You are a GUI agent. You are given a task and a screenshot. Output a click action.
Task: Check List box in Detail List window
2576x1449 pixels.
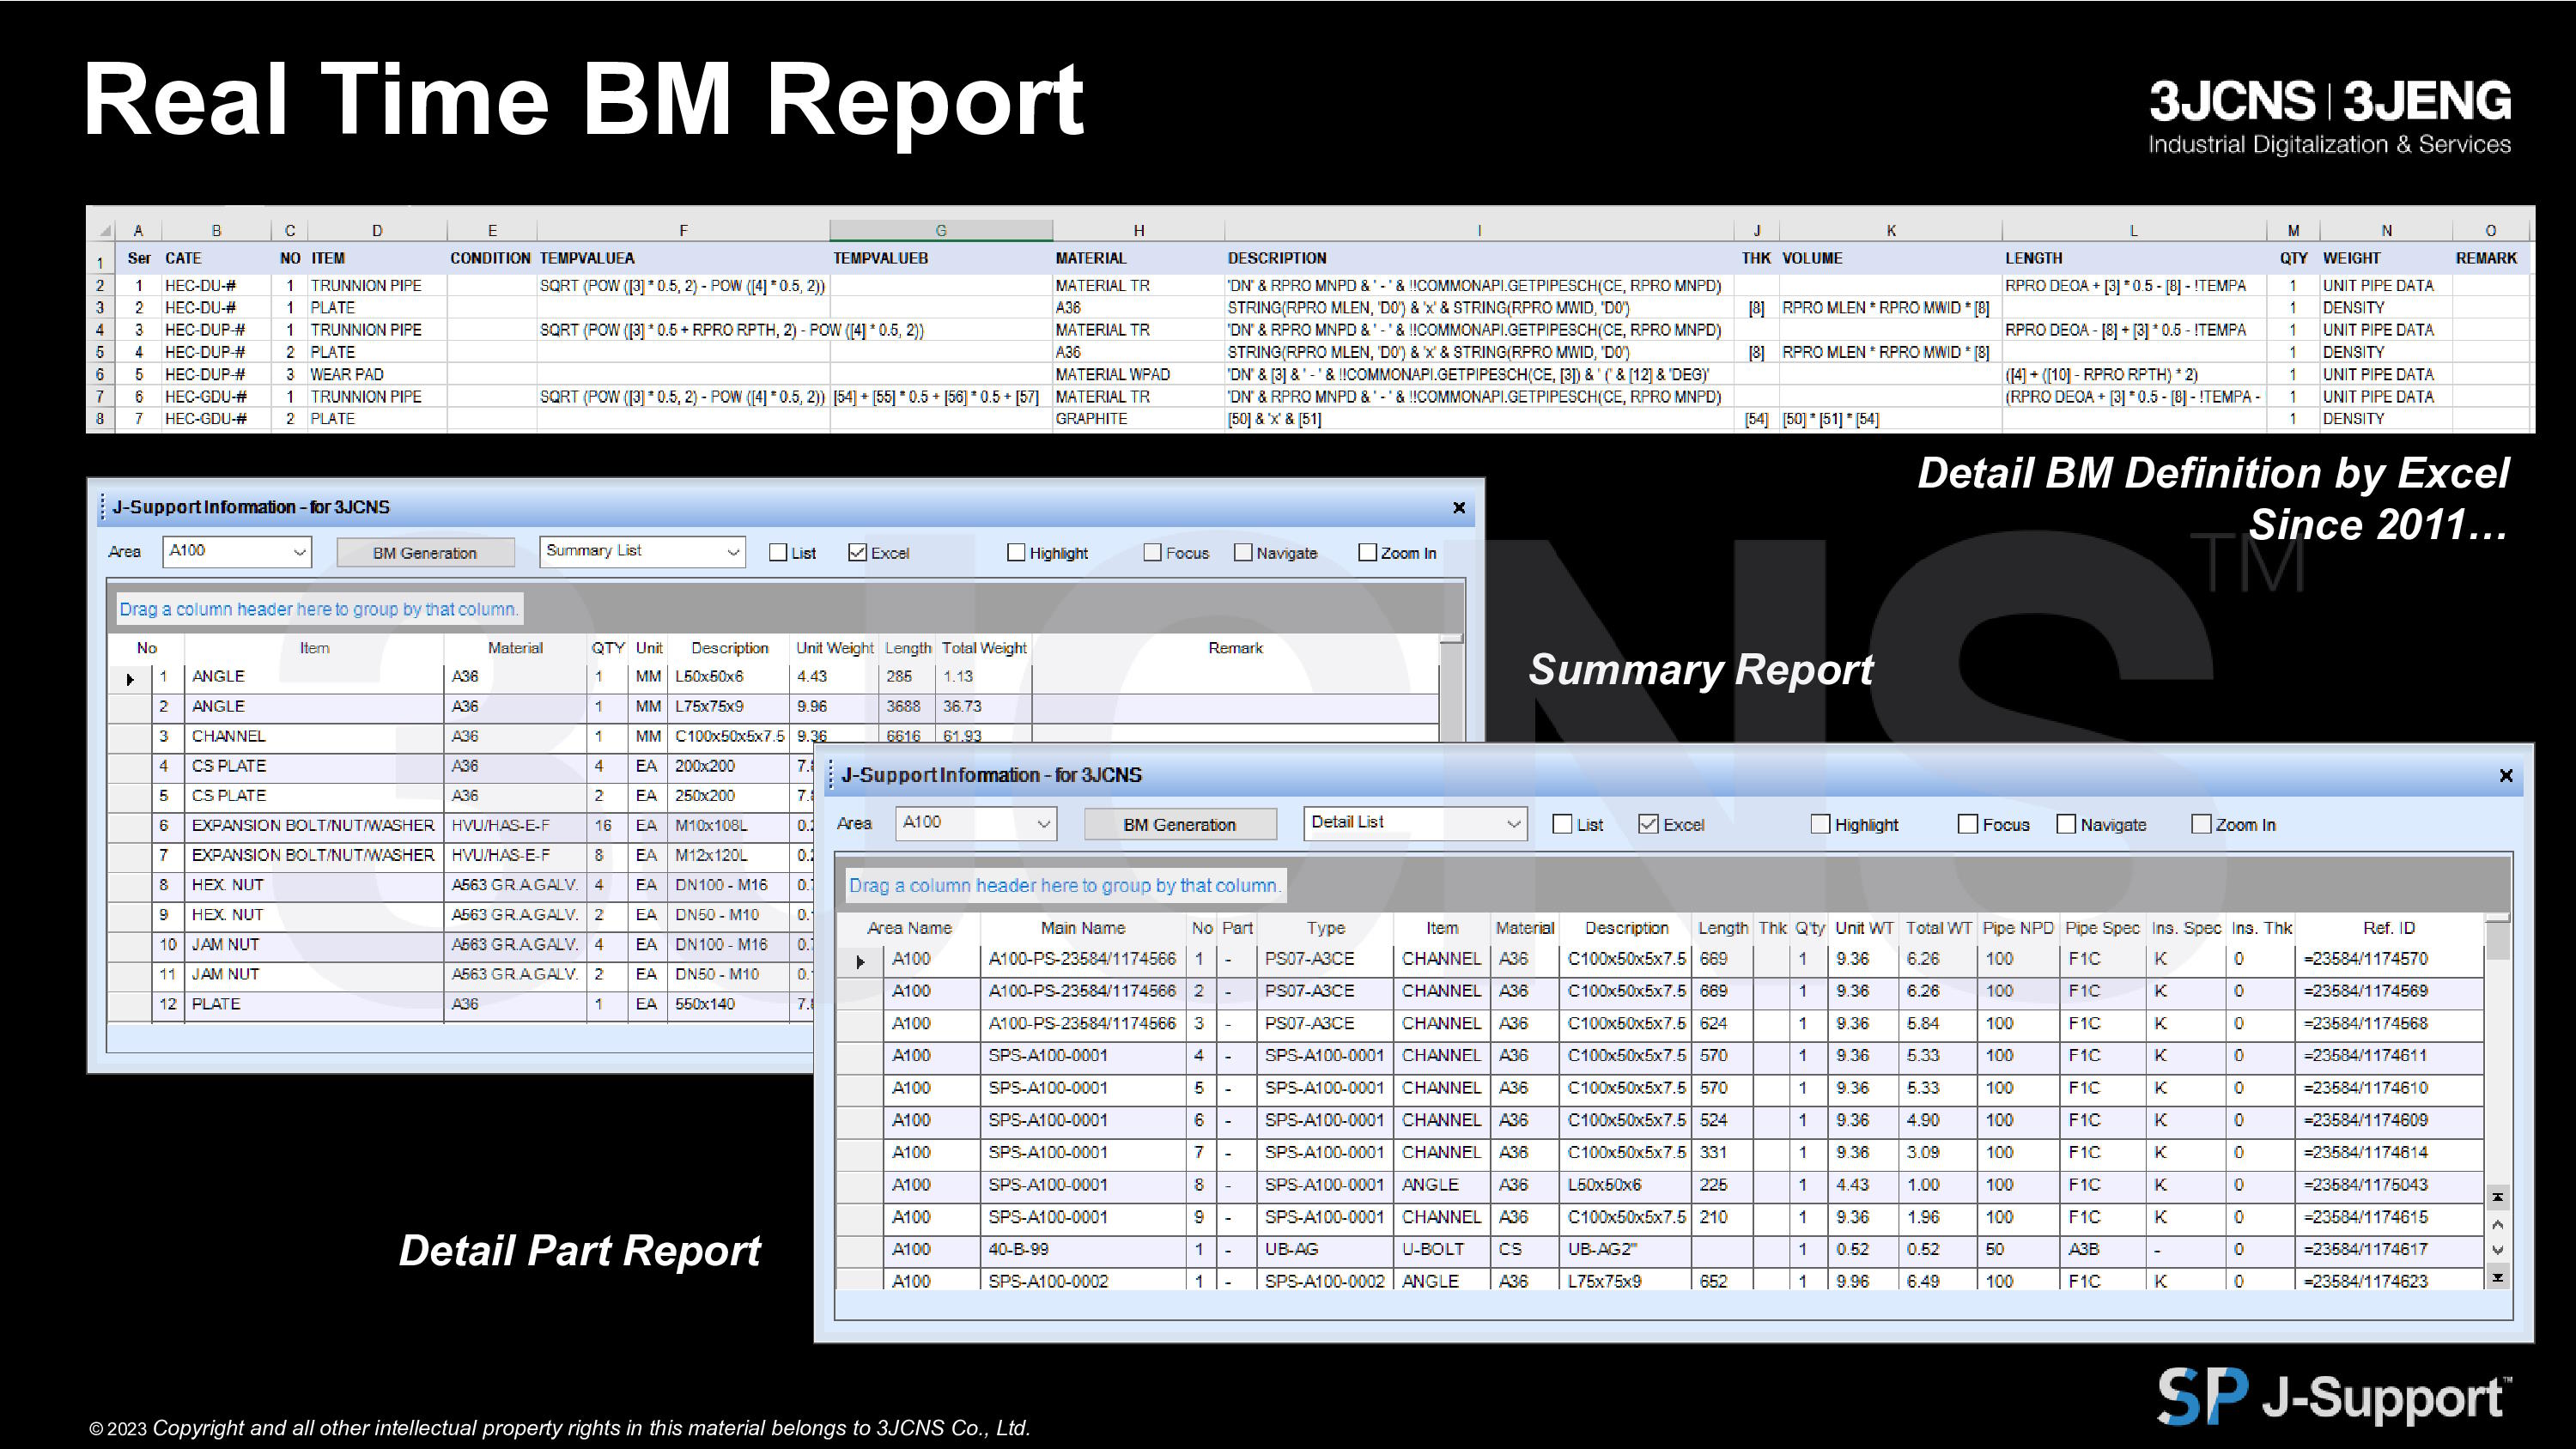[1562, 824]
